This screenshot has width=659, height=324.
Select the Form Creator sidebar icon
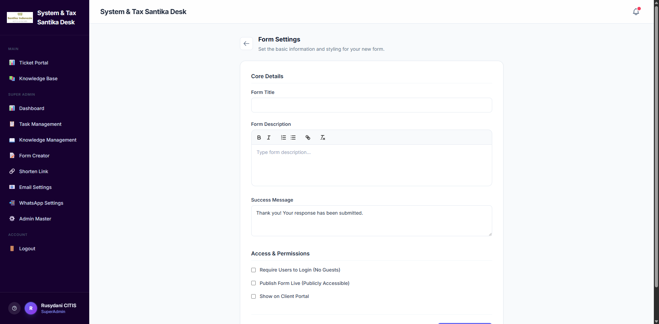[x=12, y=155]
